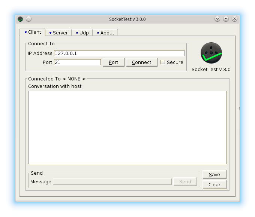Open the Udp tab
255x217 pixels.
pyautogui.click(x=82, y=33)
